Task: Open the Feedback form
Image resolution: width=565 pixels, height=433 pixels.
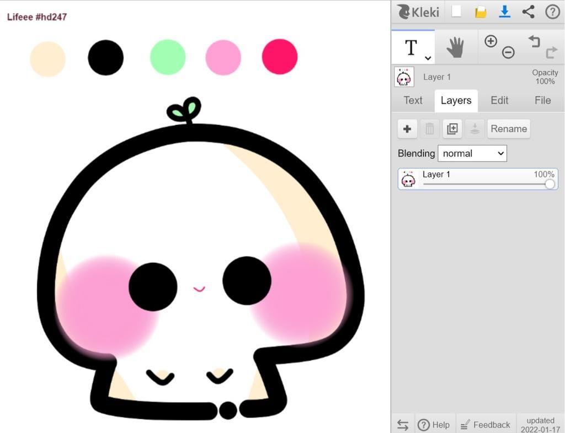Action: tap(486, 425)
